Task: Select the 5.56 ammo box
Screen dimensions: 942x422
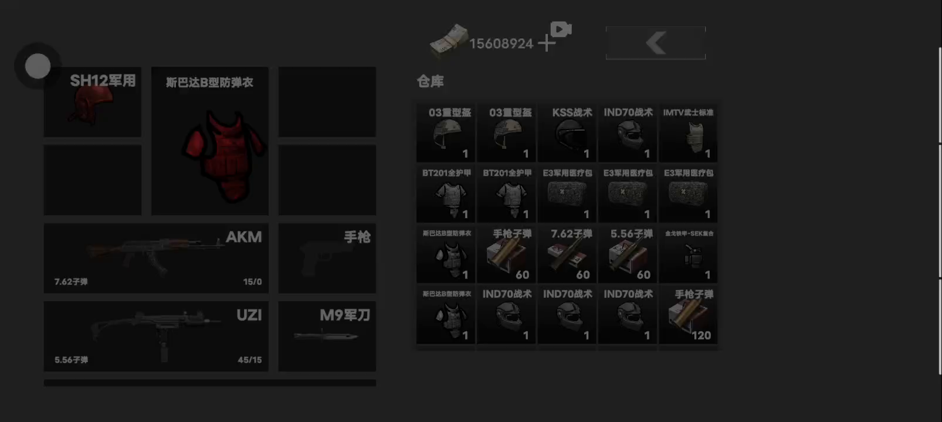Action: point(628,254)
